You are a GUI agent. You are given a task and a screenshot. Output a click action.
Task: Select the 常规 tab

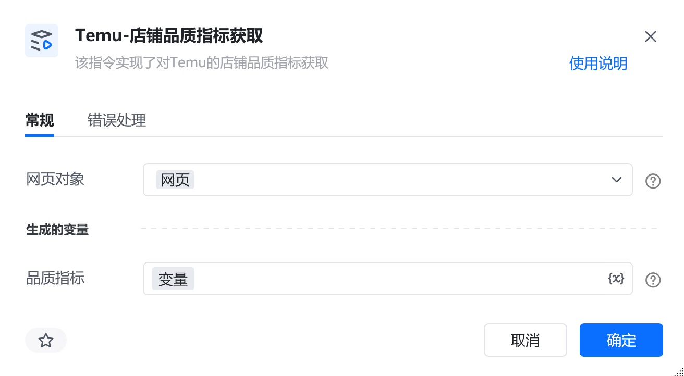[x=39, y=120]
